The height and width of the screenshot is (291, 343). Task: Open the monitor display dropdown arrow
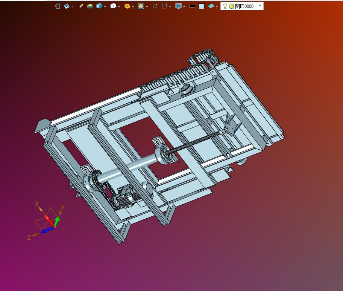[184, 6]
